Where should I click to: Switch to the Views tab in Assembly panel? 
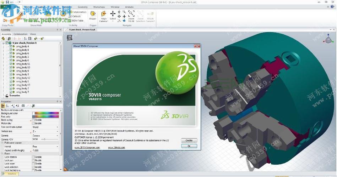click(33, 34)
